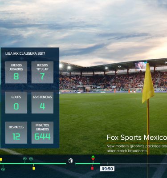Click the 49:50 match time label
The height and width of the screenshot is (178, 167).
107,169
